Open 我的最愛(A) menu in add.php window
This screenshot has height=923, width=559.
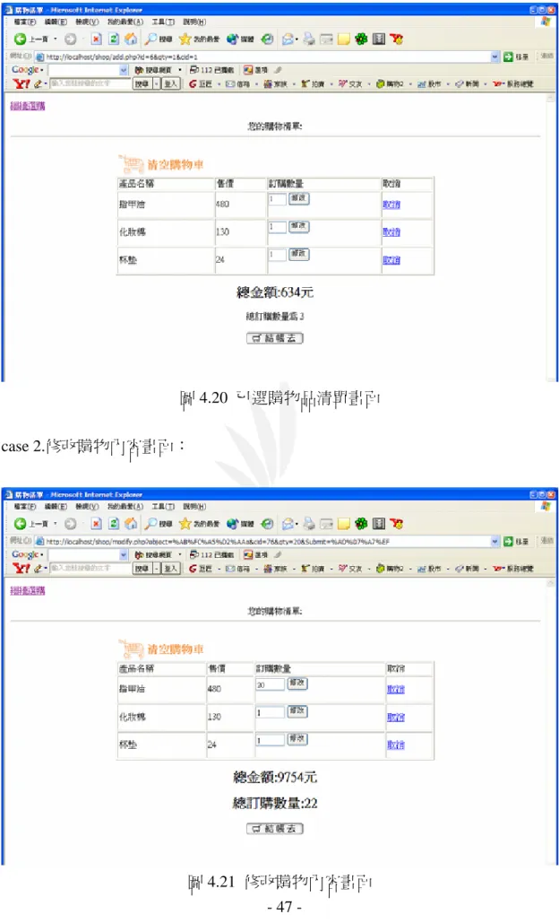click(125, 22)
